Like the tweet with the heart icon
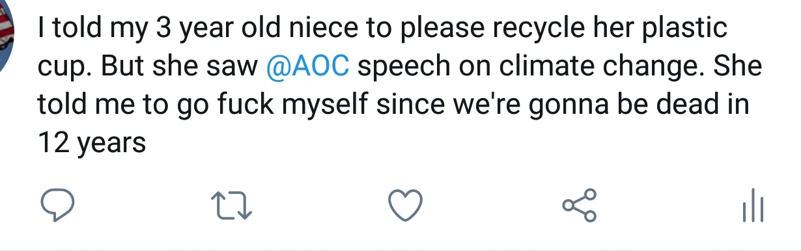 [406, 206]
